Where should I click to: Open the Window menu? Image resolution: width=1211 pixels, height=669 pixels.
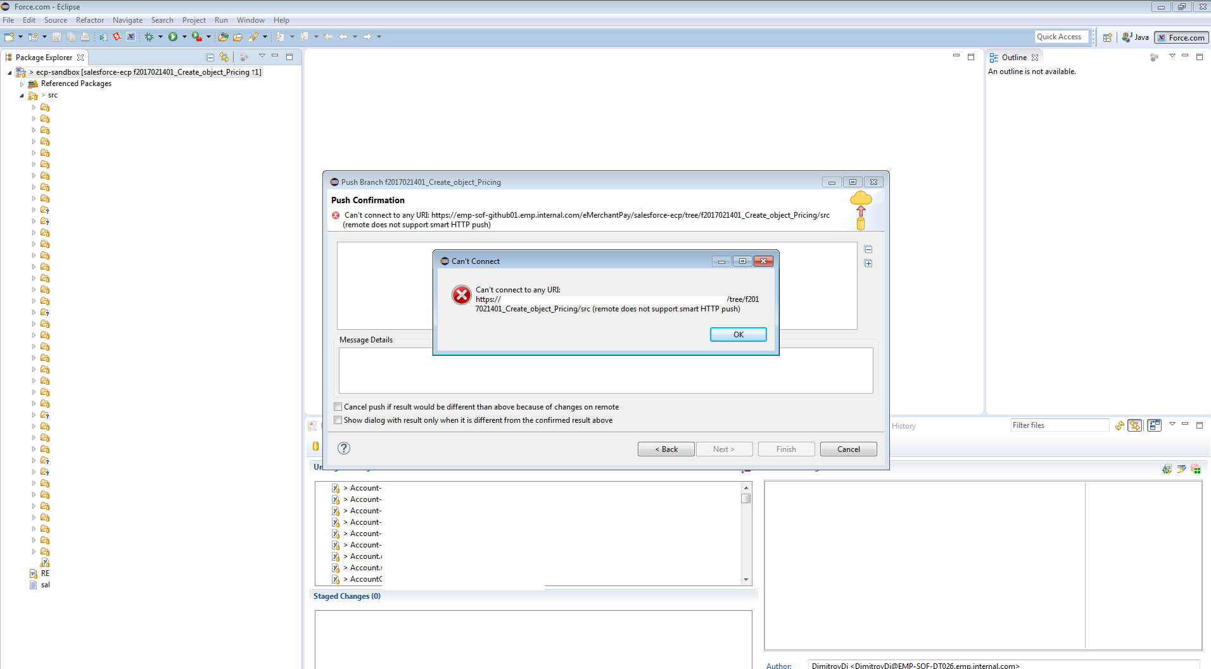251,20
